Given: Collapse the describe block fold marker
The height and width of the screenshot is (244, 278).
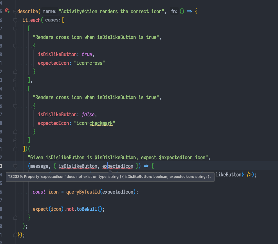Looking at the screenshot, I should (x=15, y=11).
